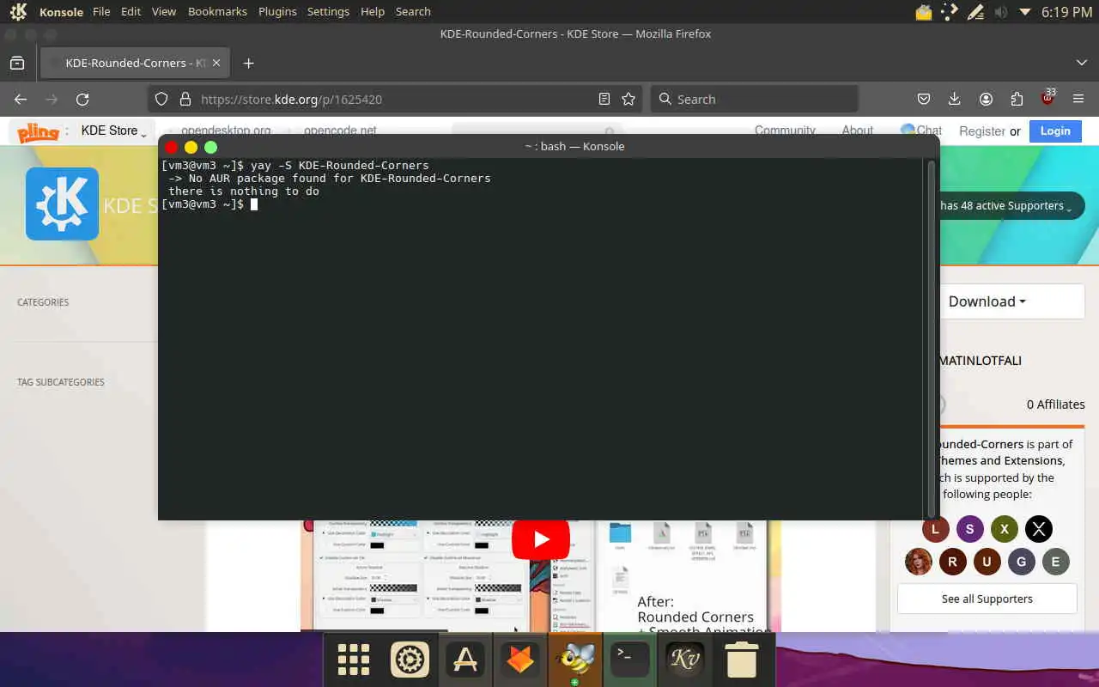The width and height of the screenshot is (1099, 687).
Task: Open the Kvantum dock icon
Action: pyautogui.click(x=685, y=660)
